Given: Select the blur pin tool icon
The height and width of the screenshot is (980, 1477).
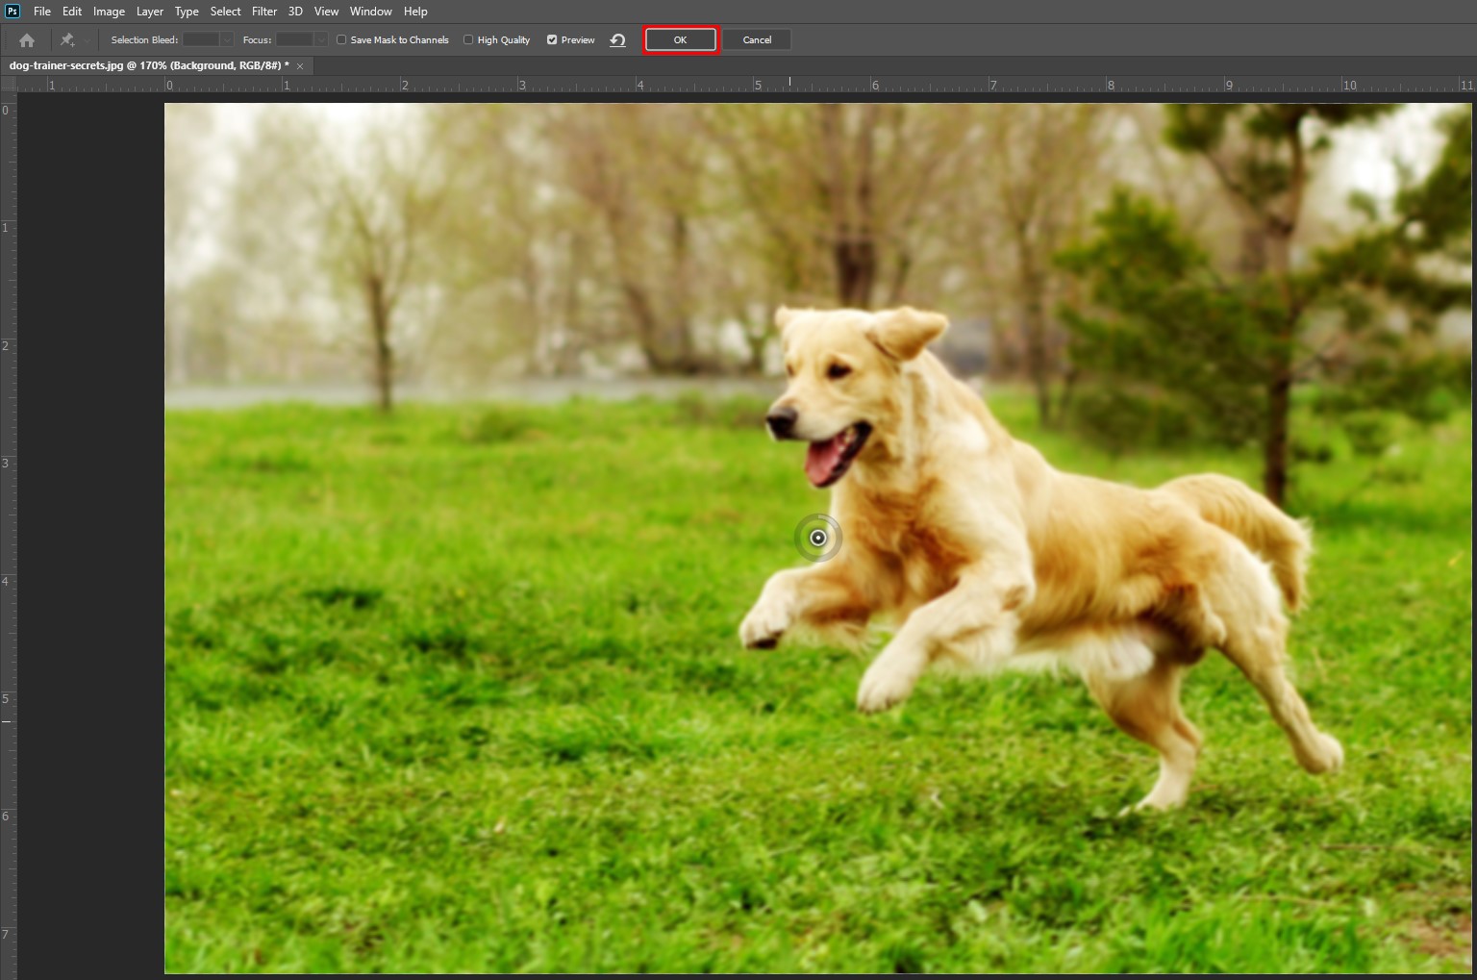Looking at the screenshot, I should click(67, 40).
